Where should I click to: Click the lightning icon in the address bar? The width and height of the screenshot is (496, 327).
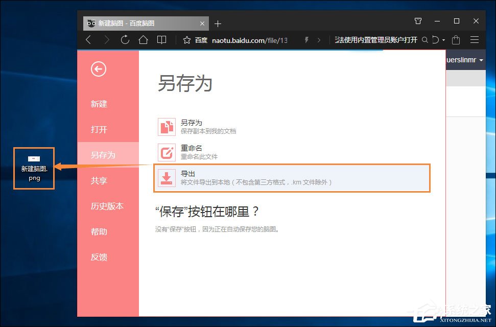[306, 40]
